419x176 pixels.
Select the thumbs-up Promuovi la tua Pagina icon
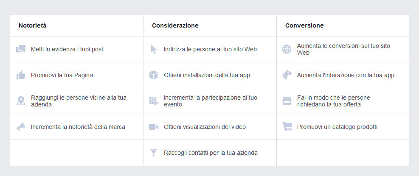click(x=21, y=75)
